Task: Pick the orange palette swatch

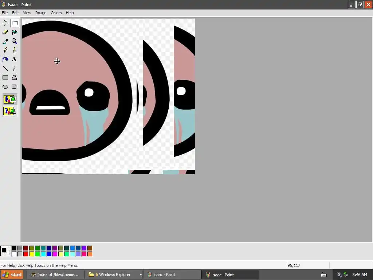Action: pos(90,254)
